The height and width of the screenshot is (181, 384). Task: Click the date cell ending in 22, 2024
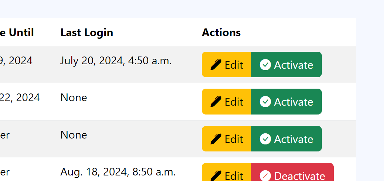click(20, 98)
